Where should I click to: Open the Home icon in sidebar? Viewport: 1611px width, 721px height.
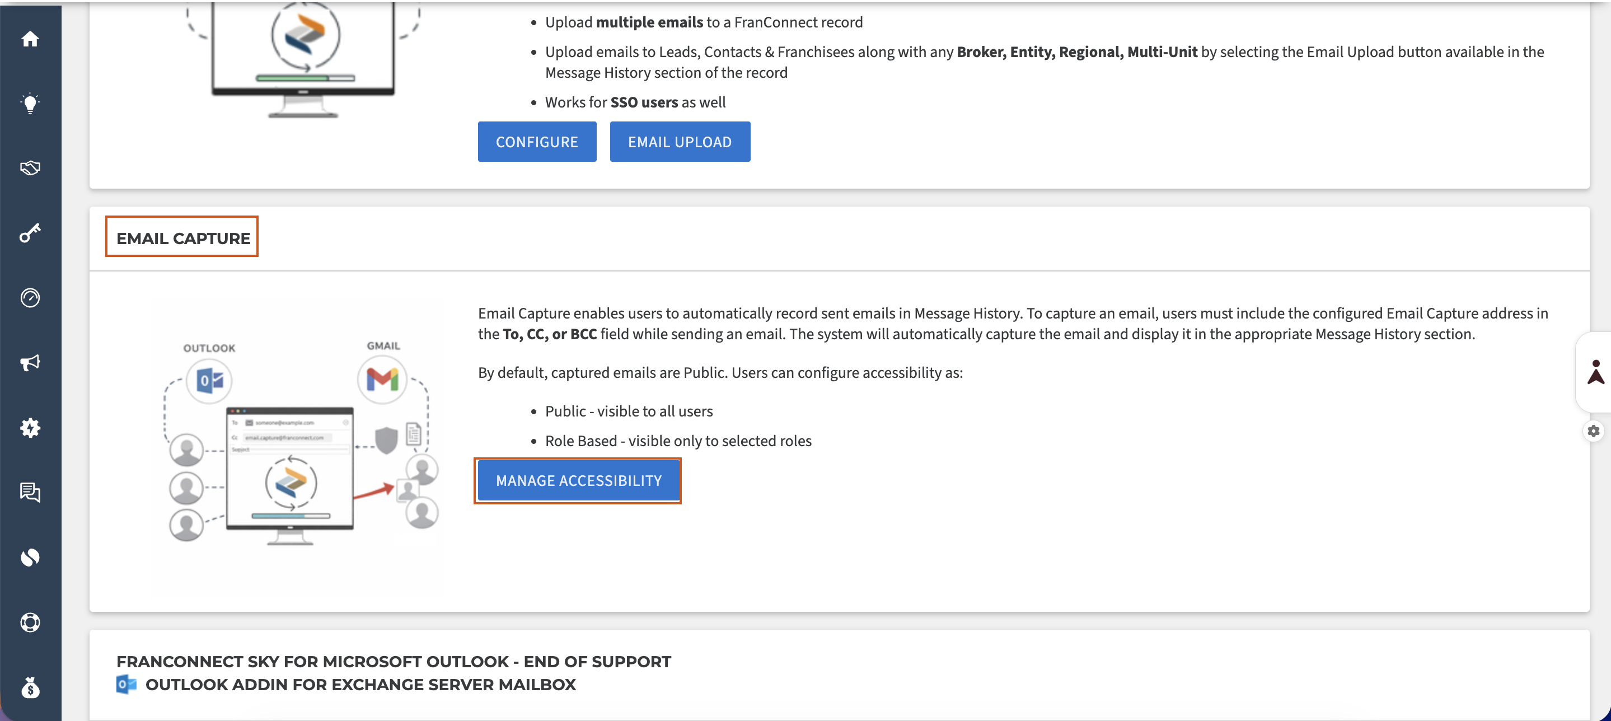pos(30,39)
